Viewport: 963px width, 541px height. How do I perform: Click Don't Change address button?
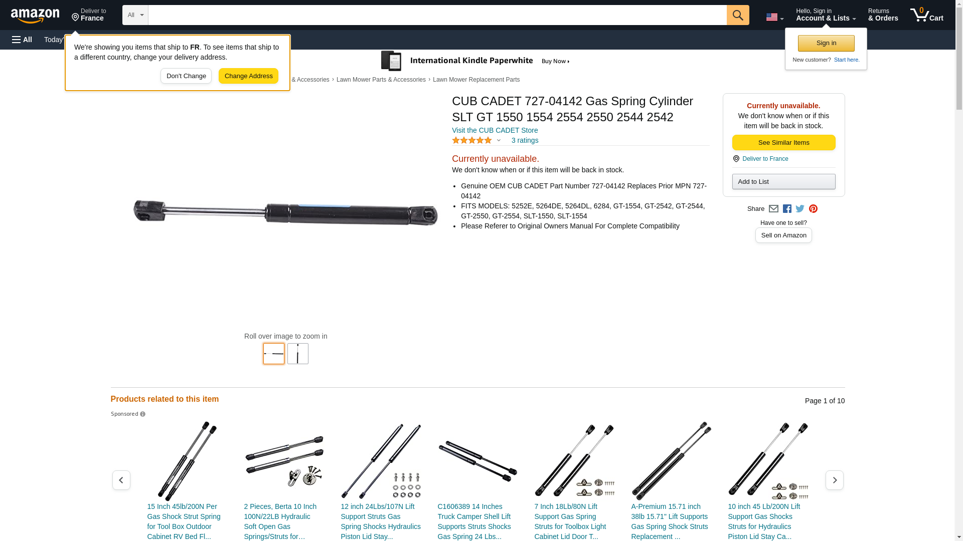click(x=186, y=76)
